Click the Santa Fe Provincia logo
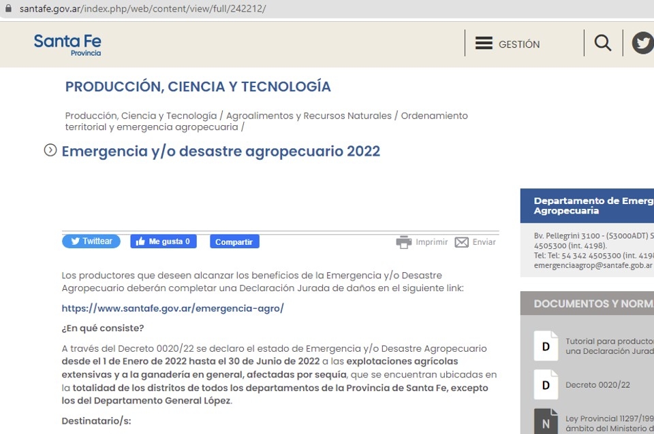This screenshot has height=434, width=654. coord(67,44)
